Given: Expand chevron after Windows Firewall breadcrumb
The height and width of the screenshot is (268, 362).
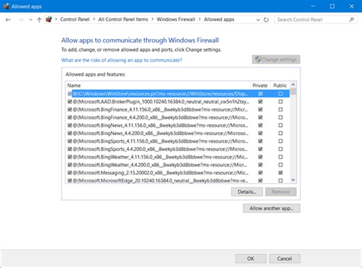Looking at the screenshot, I should [x=200, y=19].
